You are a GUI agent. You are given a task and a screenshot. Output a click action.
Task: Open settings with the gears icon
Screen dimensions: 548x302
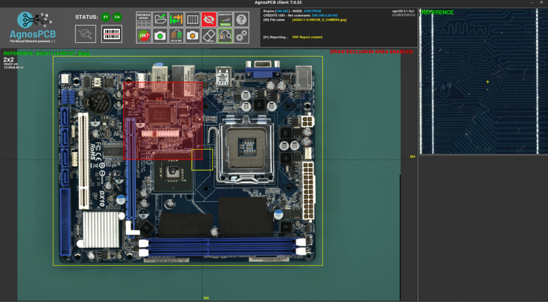[242, 36]
